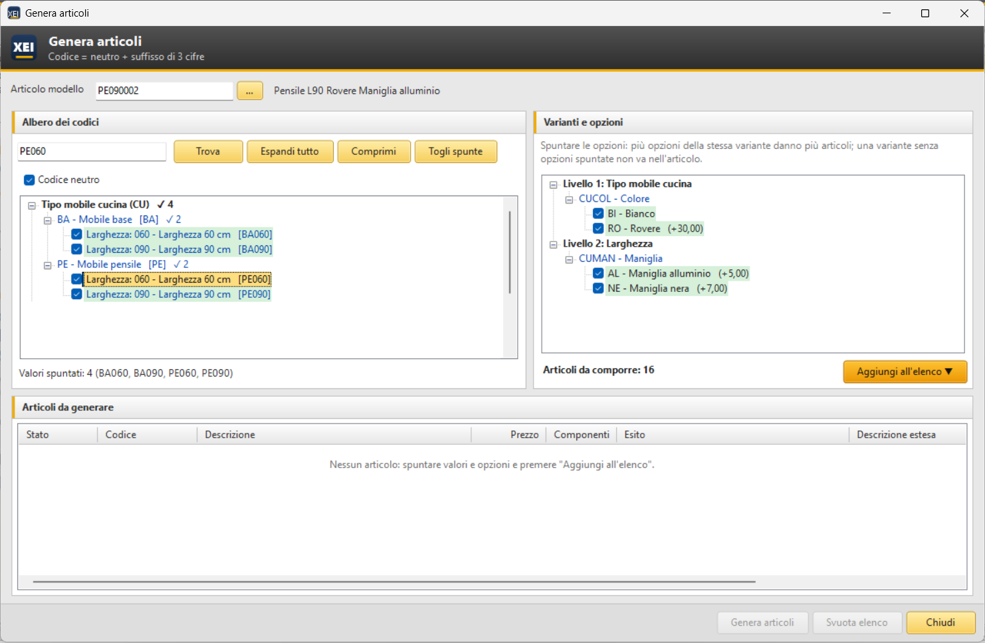Image resolution: width=985 pixels, height=643 pixels.
Task: Uncheck the AL - Maniglia alluminio option
Action: [x=598, y=273]
